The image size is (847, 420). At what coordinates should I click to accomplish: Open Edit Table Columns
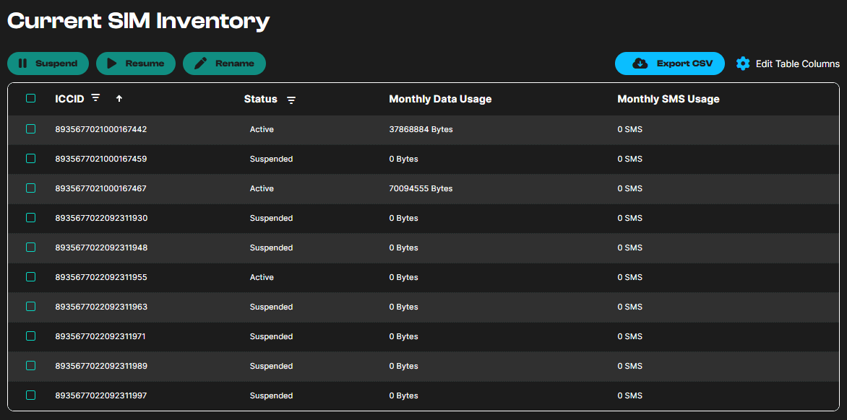point(797,64)
